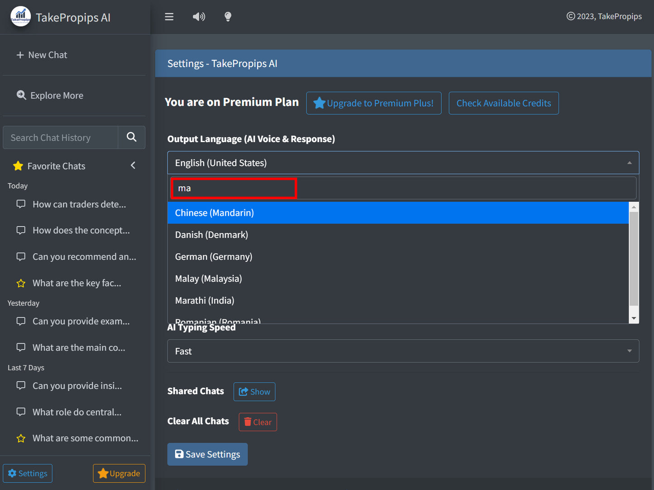The height and width of the screenshot is (490, 654).
Task: Click Save Settings
Action: (207, 454)
